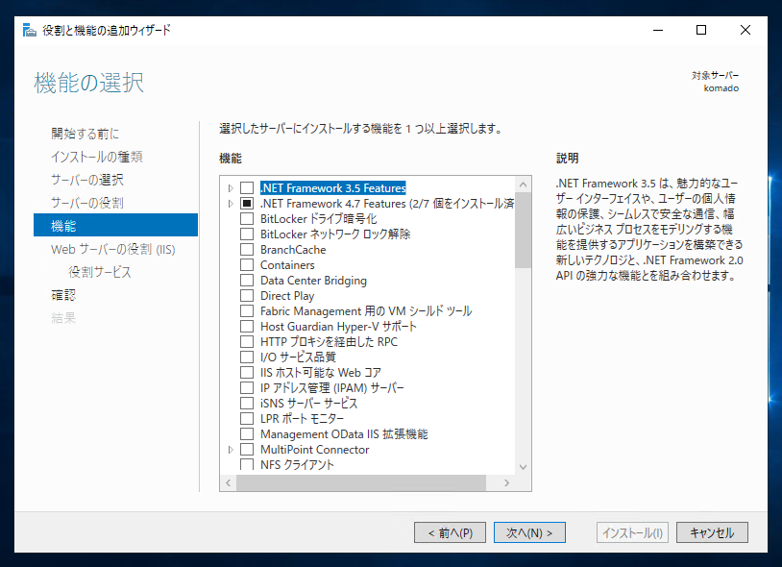The height and width of the screenshot is (567, 782).
Task: Enable Direct Play checkbox
Action: 247,296
